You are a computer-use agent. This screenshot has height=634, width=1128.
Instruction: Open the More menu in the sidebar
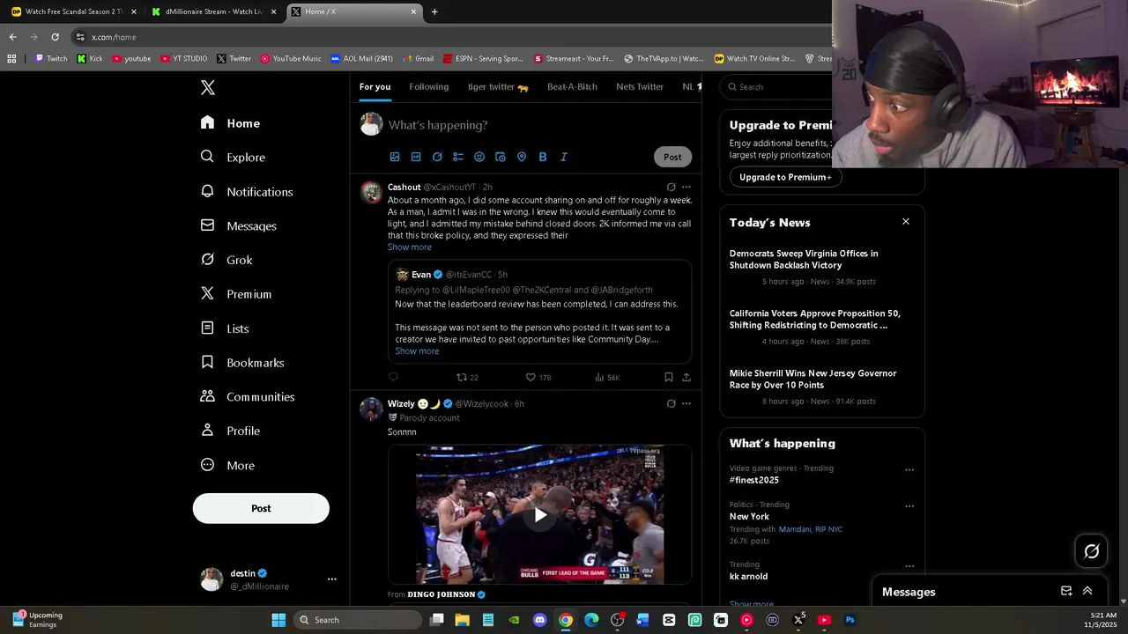click(x=227, y=465)
